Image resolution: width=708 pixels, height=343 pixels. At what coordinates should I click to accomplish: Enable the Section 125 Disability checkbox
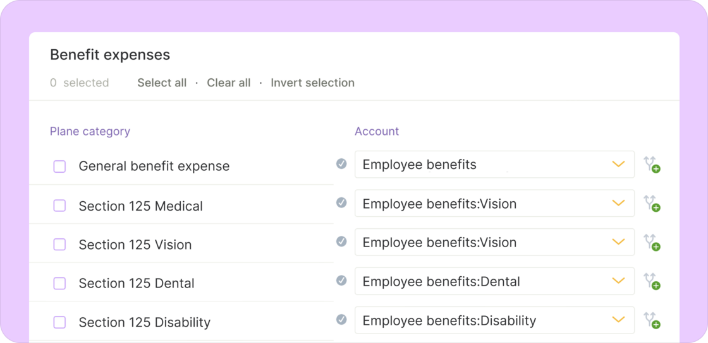click(x=59, y=322)
